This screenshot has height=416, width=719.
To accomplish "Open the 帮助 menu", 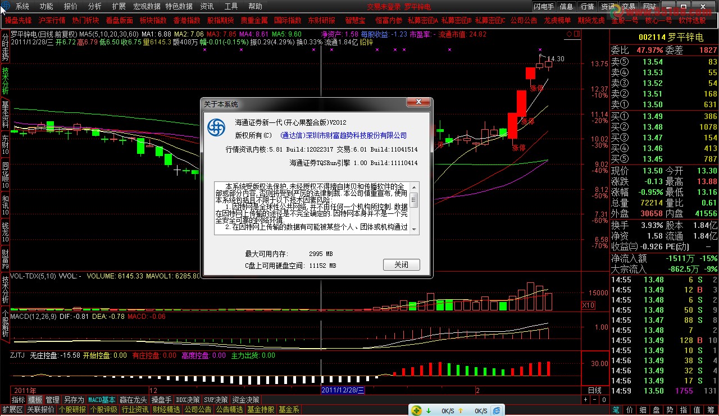I will (x=255, y=7).
